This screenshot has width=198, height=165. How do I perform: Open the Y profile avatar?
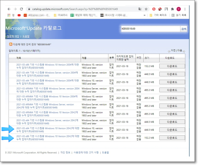(x=179, y=9)
